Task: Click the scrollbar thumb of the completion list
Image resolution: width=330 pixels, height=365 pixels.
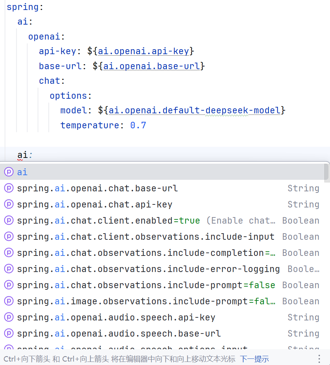Action: click(326, 172)
